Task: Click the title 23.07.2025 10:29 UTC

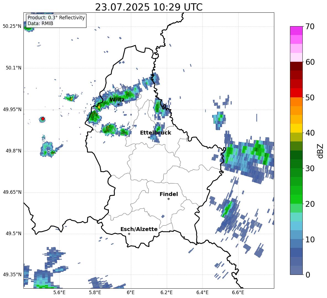Action: coord(149,7)
